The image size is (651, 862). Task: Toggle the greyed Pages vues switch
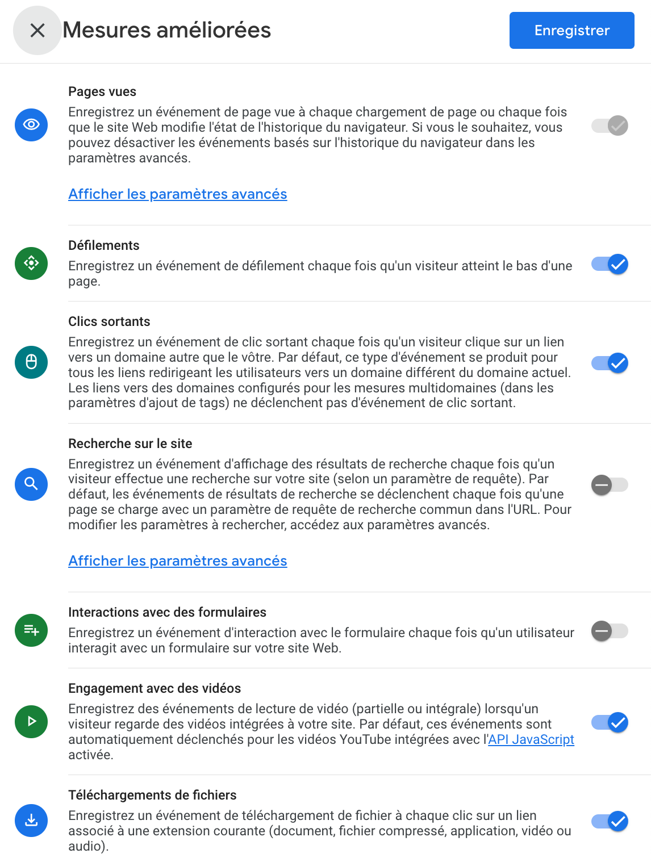(610, 125)
